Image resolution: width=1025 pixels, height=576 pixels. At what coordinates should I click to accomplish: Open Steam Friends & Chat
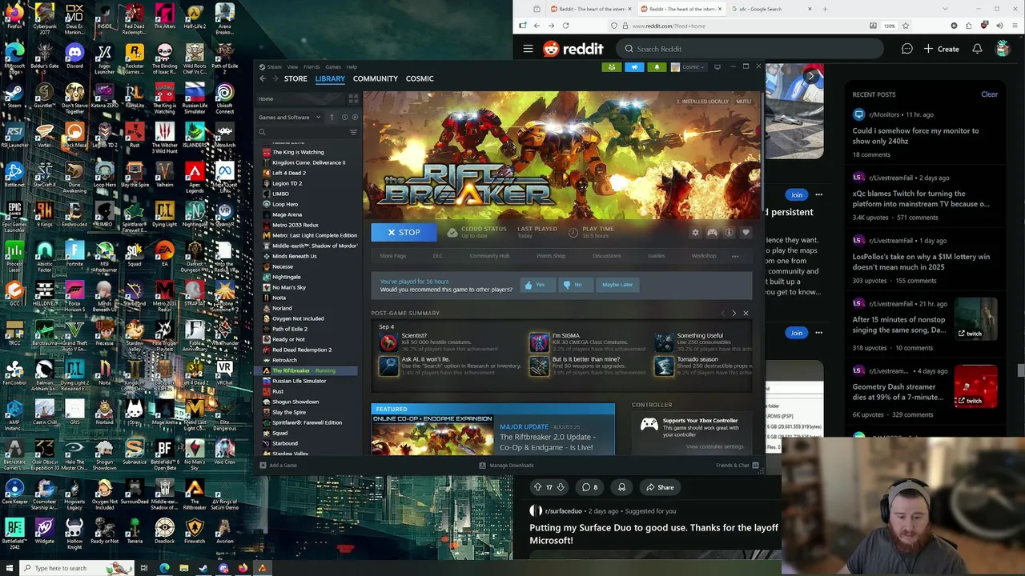click(x=737, y=466)
